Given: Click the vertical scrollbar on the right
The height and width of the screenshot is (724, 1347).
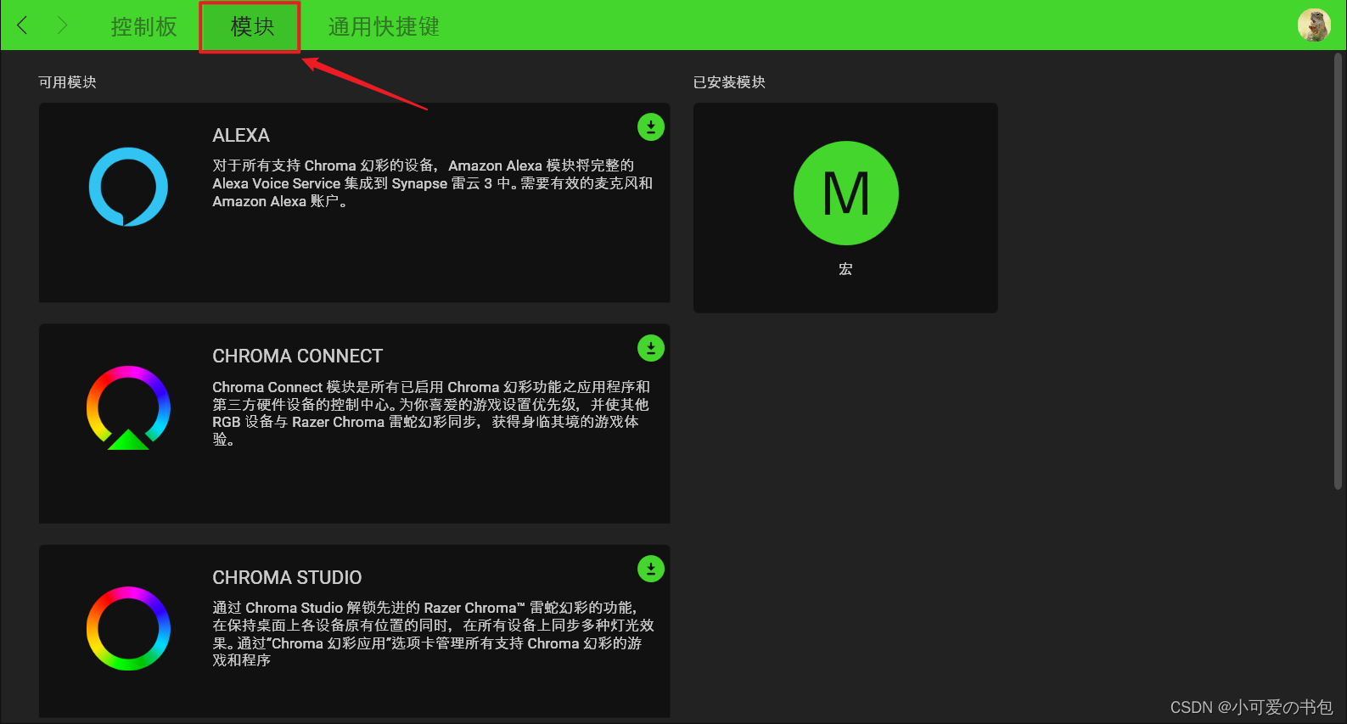Looking at the screenshot, I should point(1339,270).
